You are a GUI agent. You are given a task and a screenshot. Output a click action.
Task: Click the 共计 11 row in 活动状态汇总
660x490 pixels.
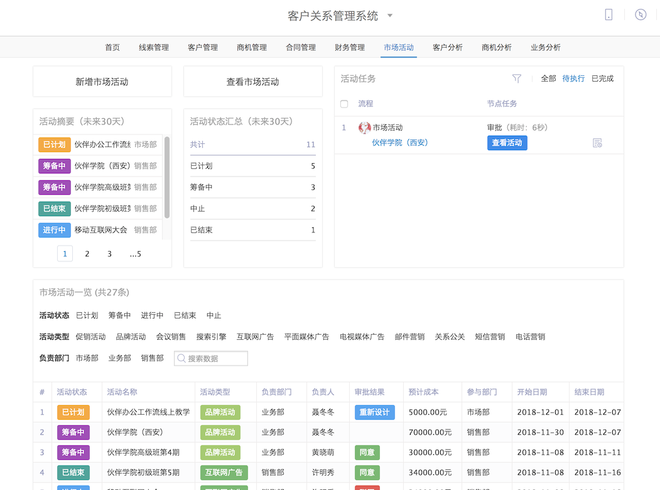tap(252, 144)
